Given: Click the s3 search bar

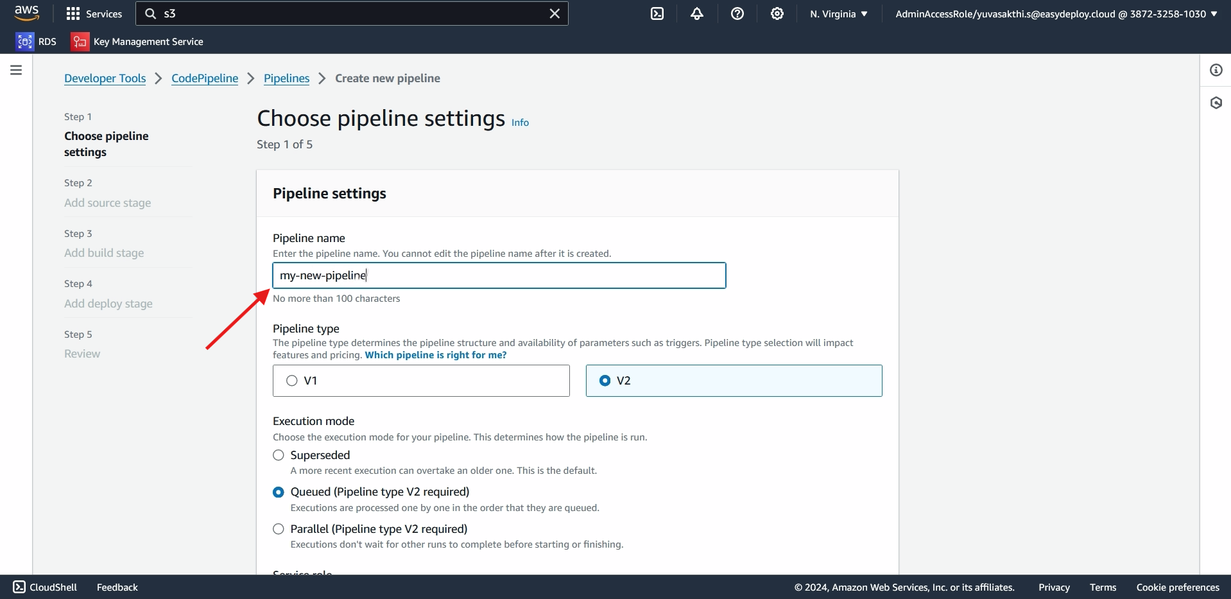Looking at the screenshot, I should click(352, 13).
